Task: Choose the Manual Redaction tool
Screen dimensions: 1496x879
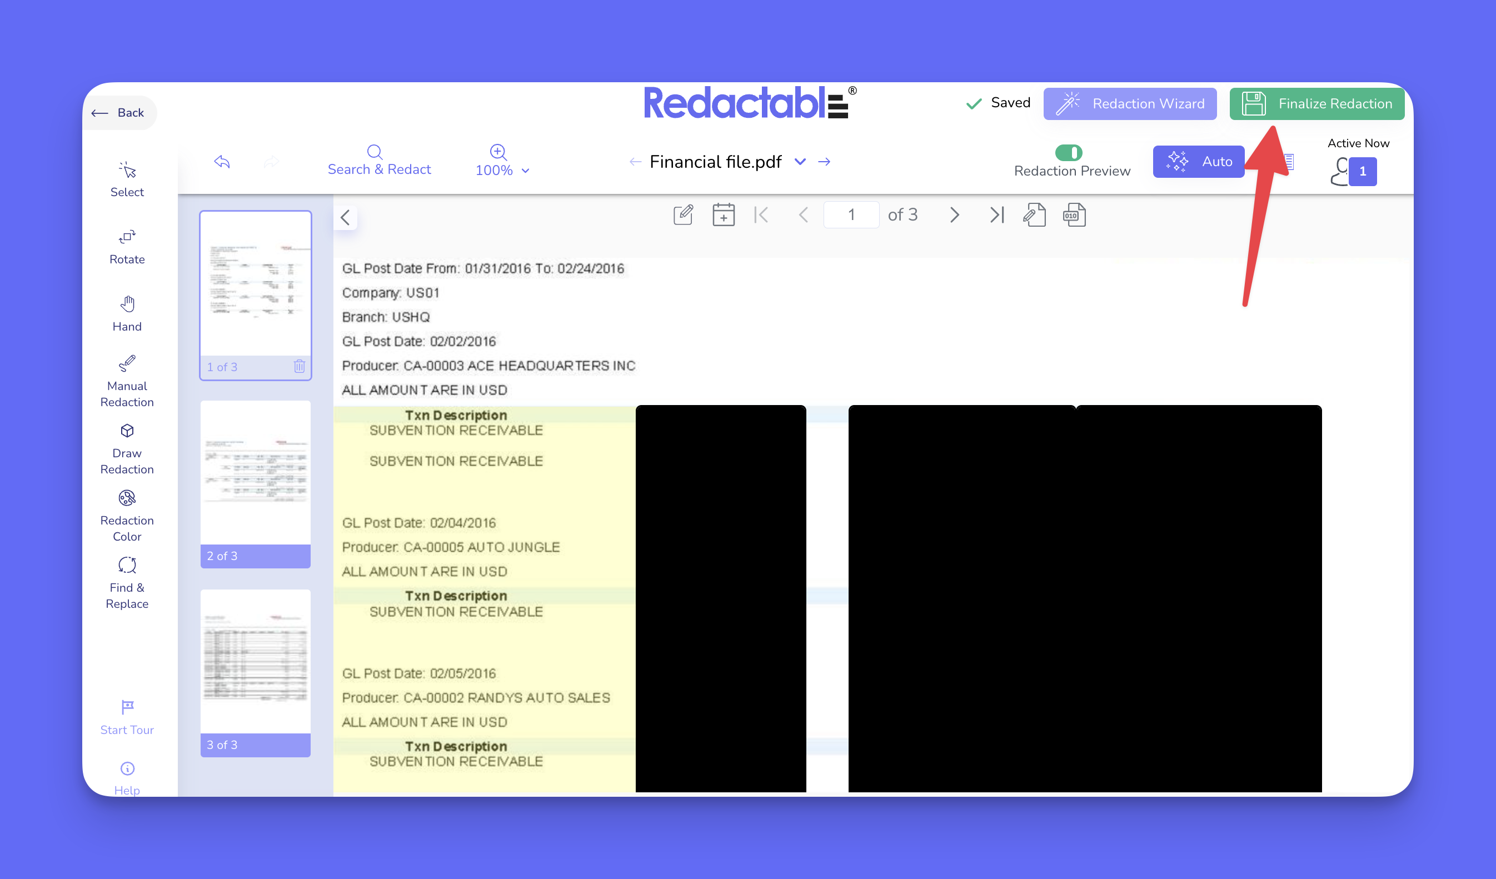Action: pos(127,381)
